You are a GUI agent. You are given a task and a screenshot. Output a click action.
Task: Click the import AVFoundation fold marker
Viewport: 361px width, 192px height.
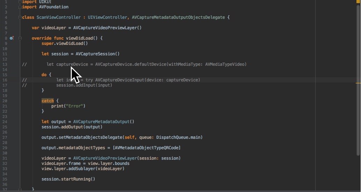point(20,7)
